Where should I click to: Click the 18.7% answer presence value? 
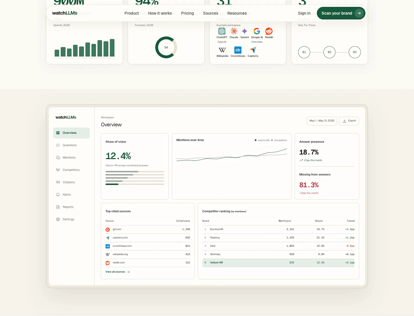point(309,152)
